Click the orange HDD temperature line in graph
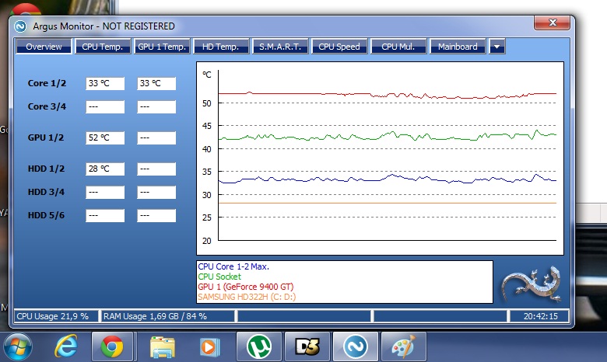 click(x=387, y=203)
